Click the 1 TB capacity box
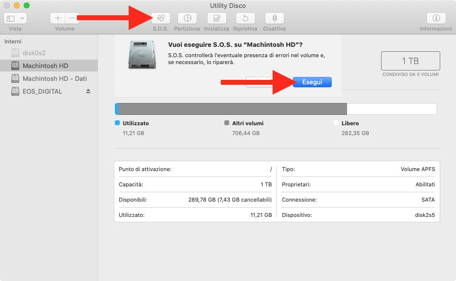 coord(410,61)
